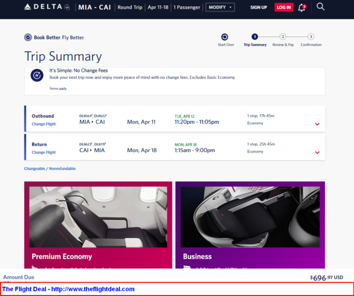The height and width of the screenshot is (296, 354).
Task: Open the notifications bell icon
Action: click(x=302, y=8)
